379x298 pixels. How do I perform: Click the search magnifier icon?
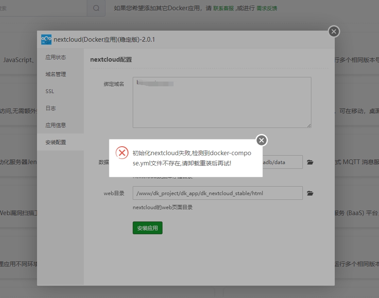click(96, 8)
